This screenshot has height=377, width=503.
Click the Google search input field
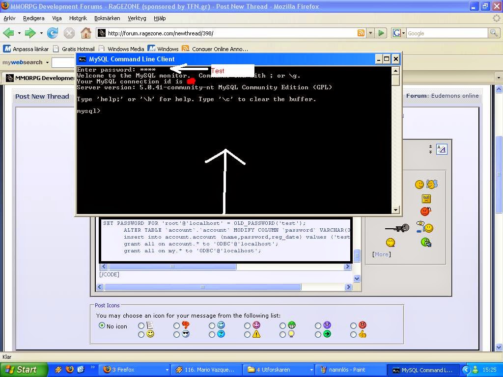tap(447, 33)
